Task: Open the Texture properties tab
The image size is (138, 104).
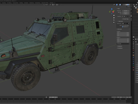Action: click(133, 70)
